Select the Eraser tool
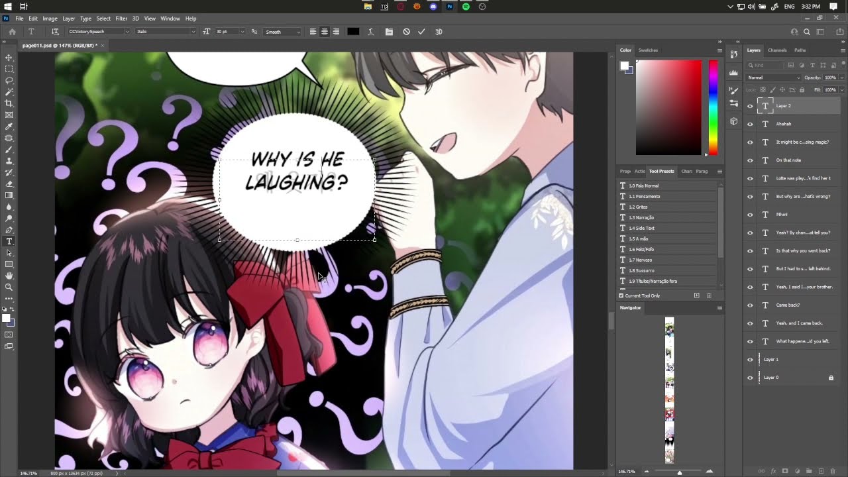Screen dimensions: 848x477 (x=9, y=184)
